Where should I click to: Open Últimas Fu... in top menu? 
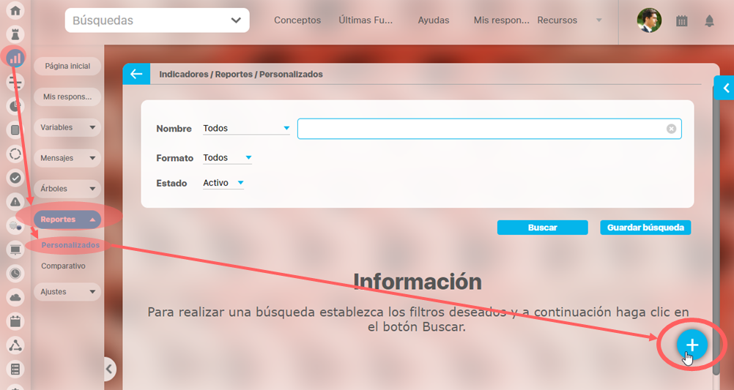(366, 20)
